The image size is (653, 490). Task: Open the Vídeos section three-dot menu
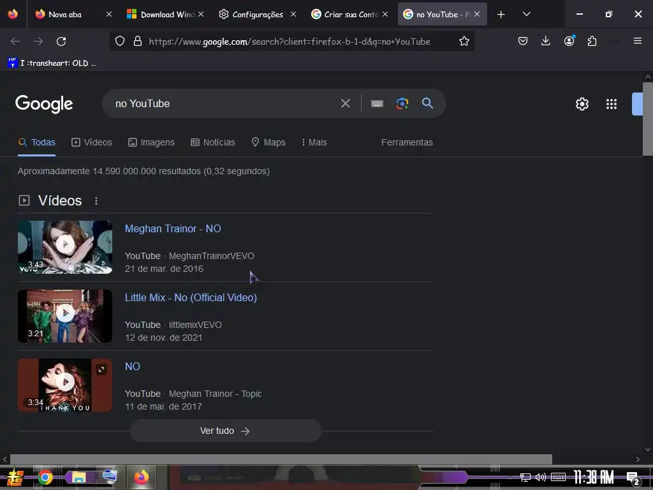[x=96, y=201]
